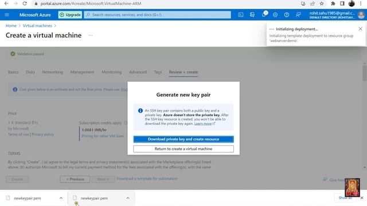
Task: Click the Azure search resources box
Action: [x=157, y=15]
